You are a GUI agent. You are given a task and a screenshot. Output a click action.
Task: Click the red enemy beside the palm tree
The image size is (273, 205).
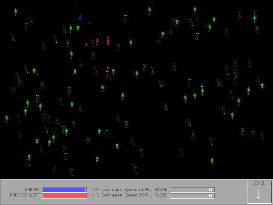107,68
